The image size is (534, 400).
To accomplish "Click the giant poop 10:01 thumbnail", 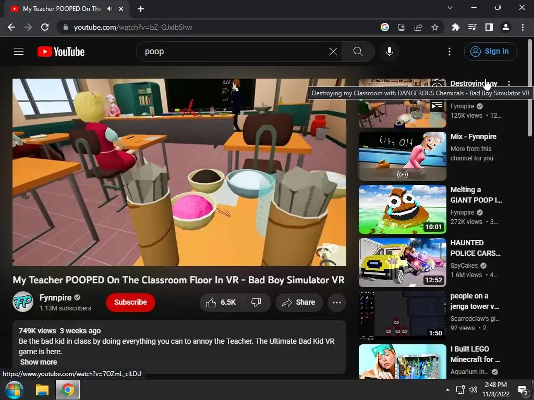I will pyautogui.click(x=402, y=209).
